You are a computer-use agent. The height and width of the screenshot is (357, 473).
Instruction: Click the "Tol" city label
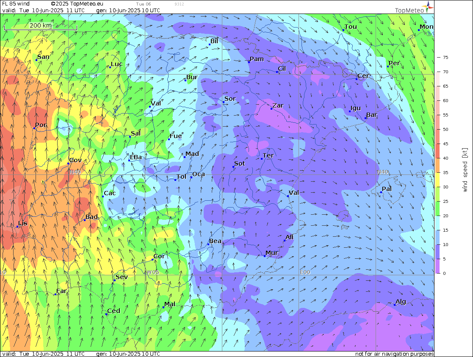tap(181, 177)
